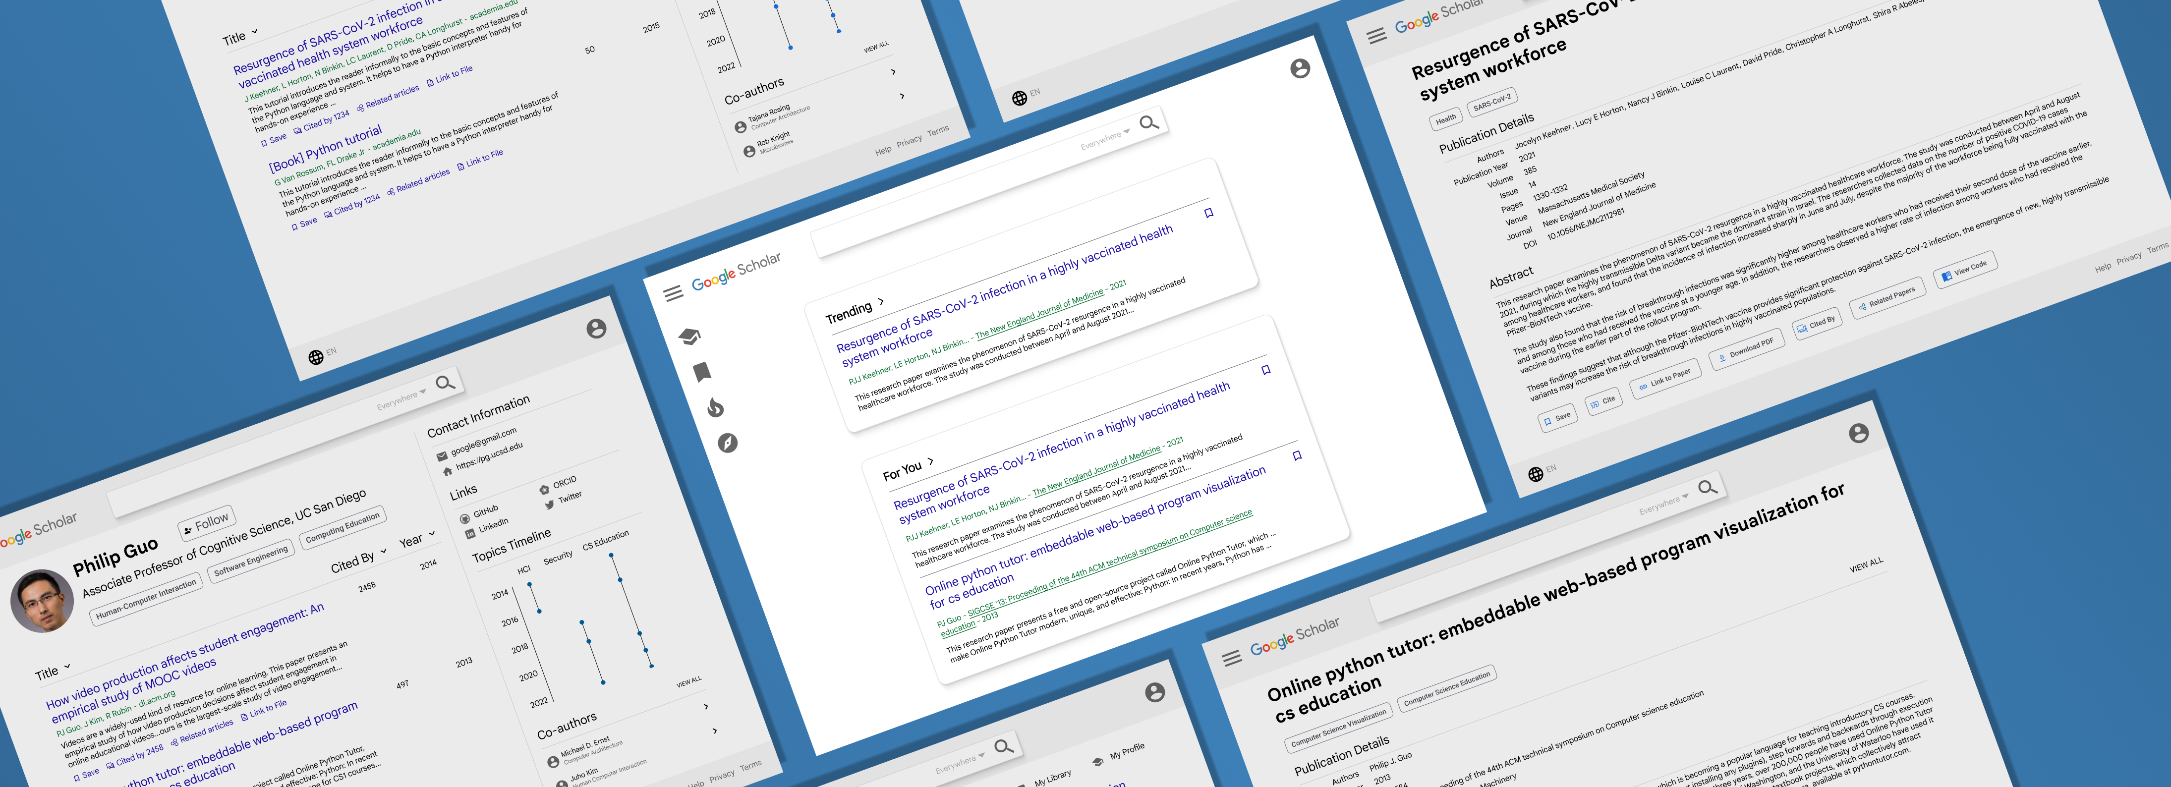Screen dimensions: 2171x787
Task: Click the search magnifier in the Trending home window
Action: pyautogui.click(x=1149, y=123)
